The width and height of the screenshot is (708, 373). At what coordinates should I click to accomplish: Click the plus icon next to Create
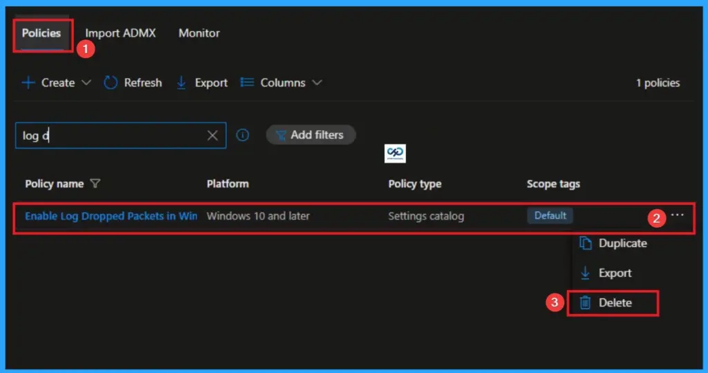point(28,83)
